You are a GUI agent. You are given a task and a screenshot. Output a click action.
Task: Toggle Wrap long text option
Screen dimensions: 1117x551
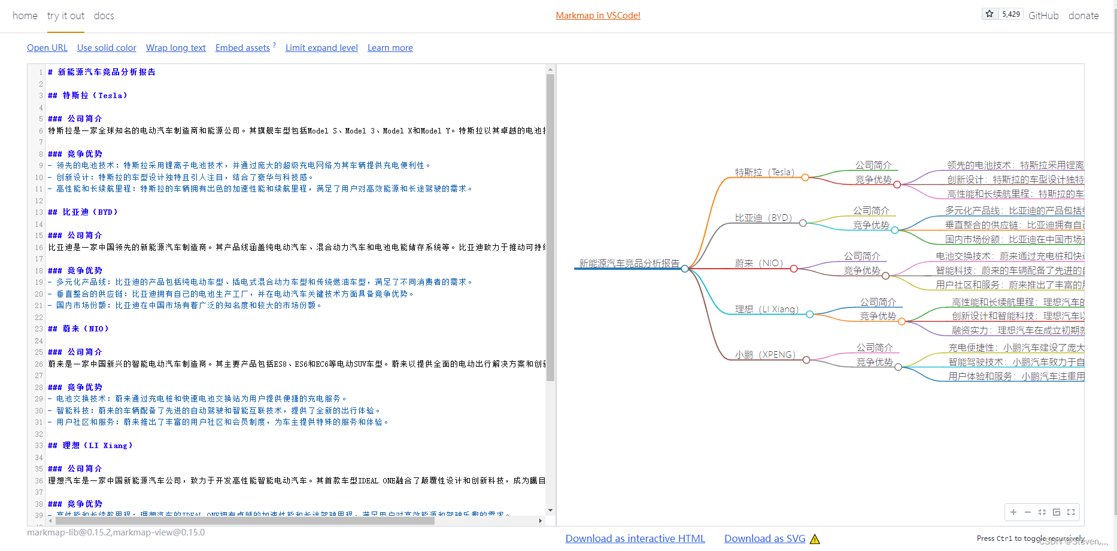[176, 48]
